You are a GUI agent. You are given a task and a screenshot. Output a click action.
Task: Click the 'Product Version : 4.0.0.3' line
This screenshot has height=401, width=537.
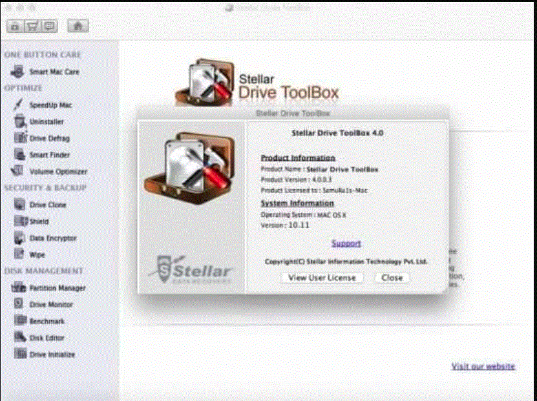pos(296,180)
